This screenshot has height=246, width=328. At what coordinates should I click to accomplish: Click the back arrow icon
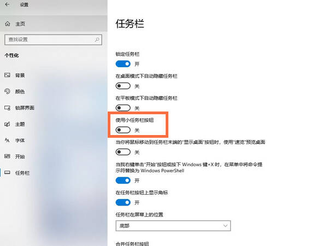7,4
